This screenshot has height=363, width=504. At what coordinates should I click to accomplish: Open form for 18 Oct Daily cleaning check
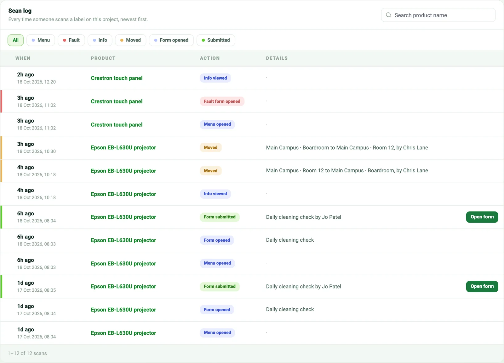(482, 217)
